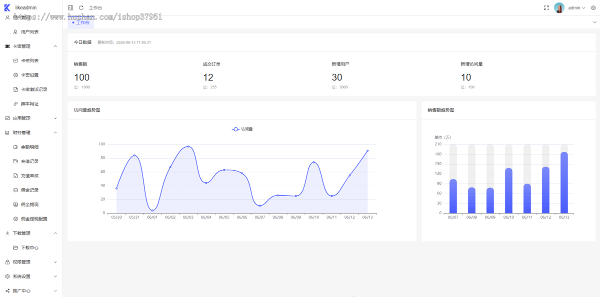Open 用户列表 via its user icon
This screenshot has height=297, width=600.
pos(15,31)
